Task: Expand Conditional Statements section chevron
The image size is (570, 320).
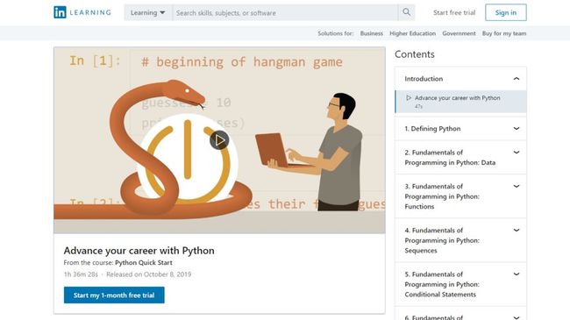Action: tap(517, 274)
